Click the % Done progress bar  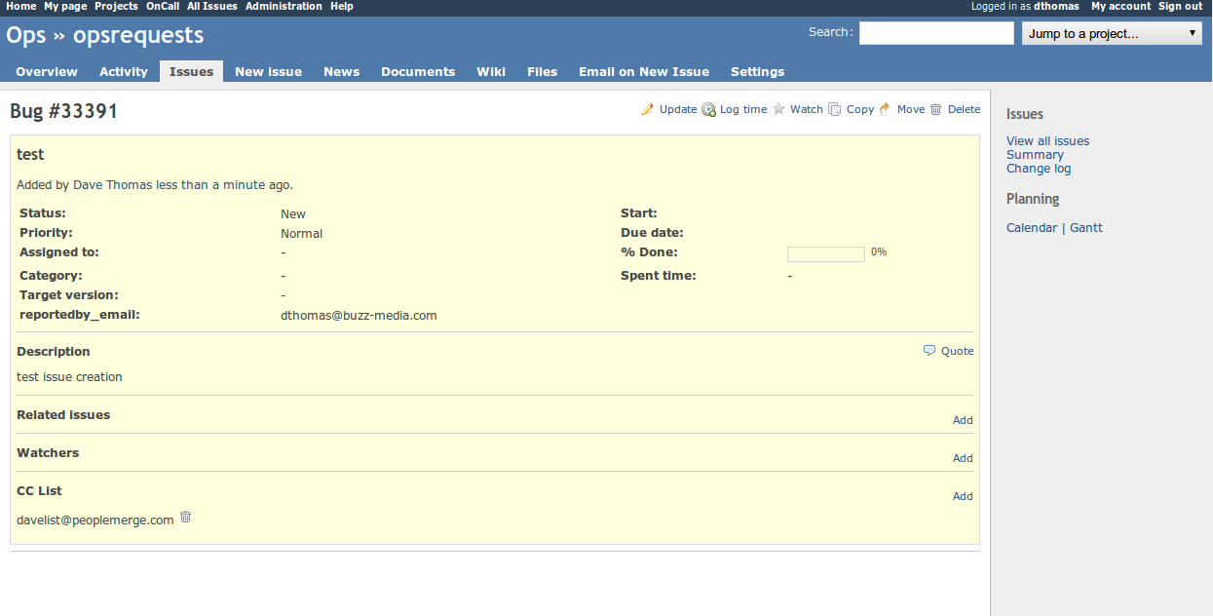click(x=825, y=254)
